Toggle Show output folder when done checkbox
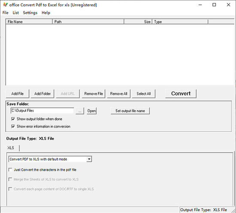 click(13, 119)
